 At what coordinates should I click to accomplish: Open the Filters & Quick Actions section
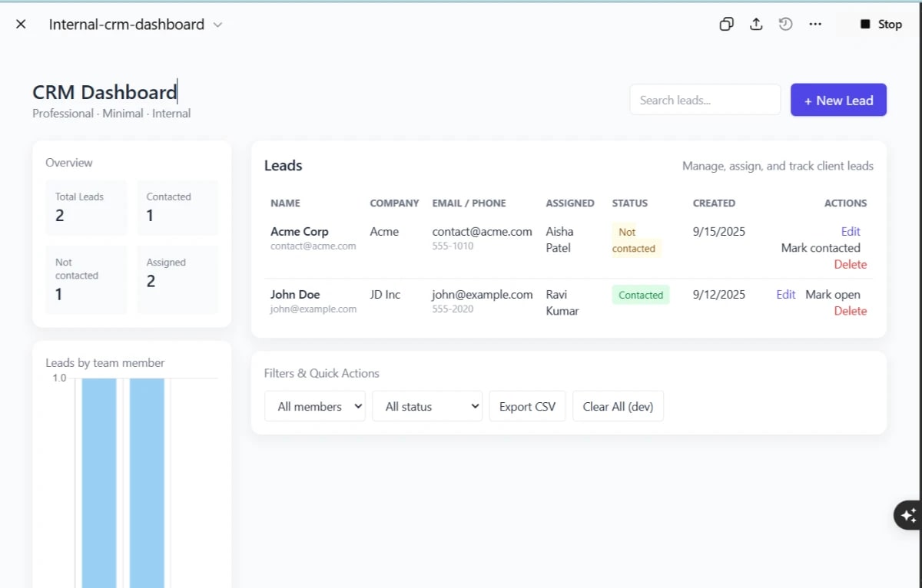click(321, 373)
